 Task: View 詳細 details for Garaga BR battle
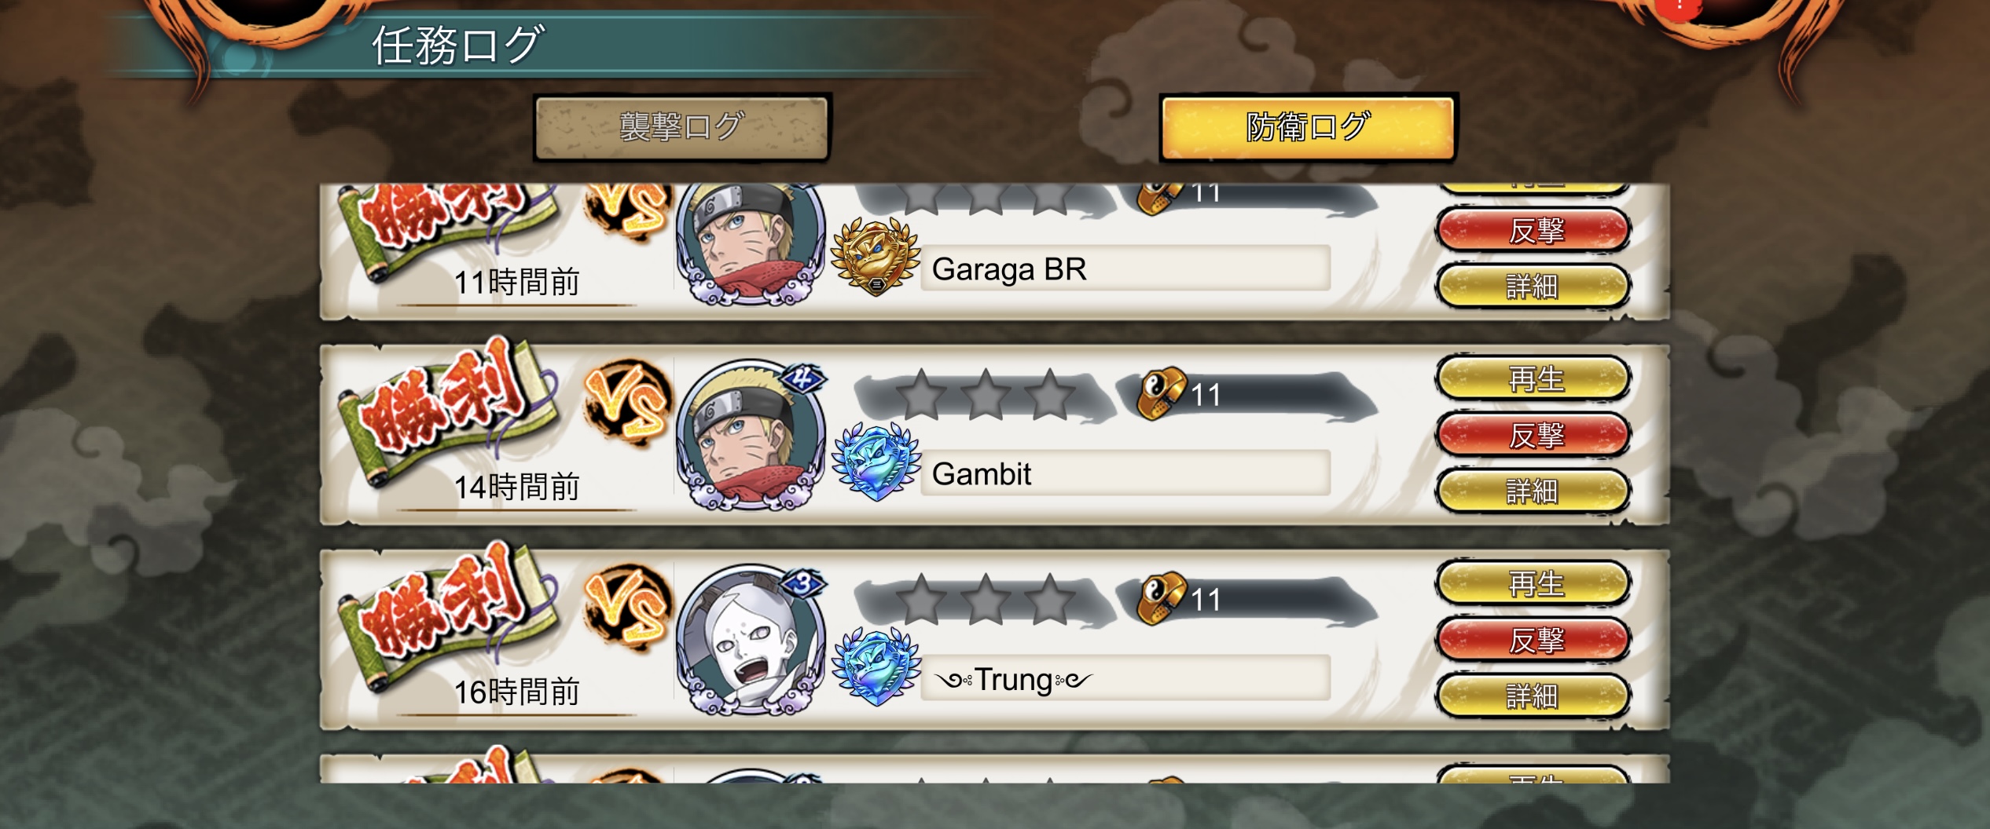(1533, 287)
